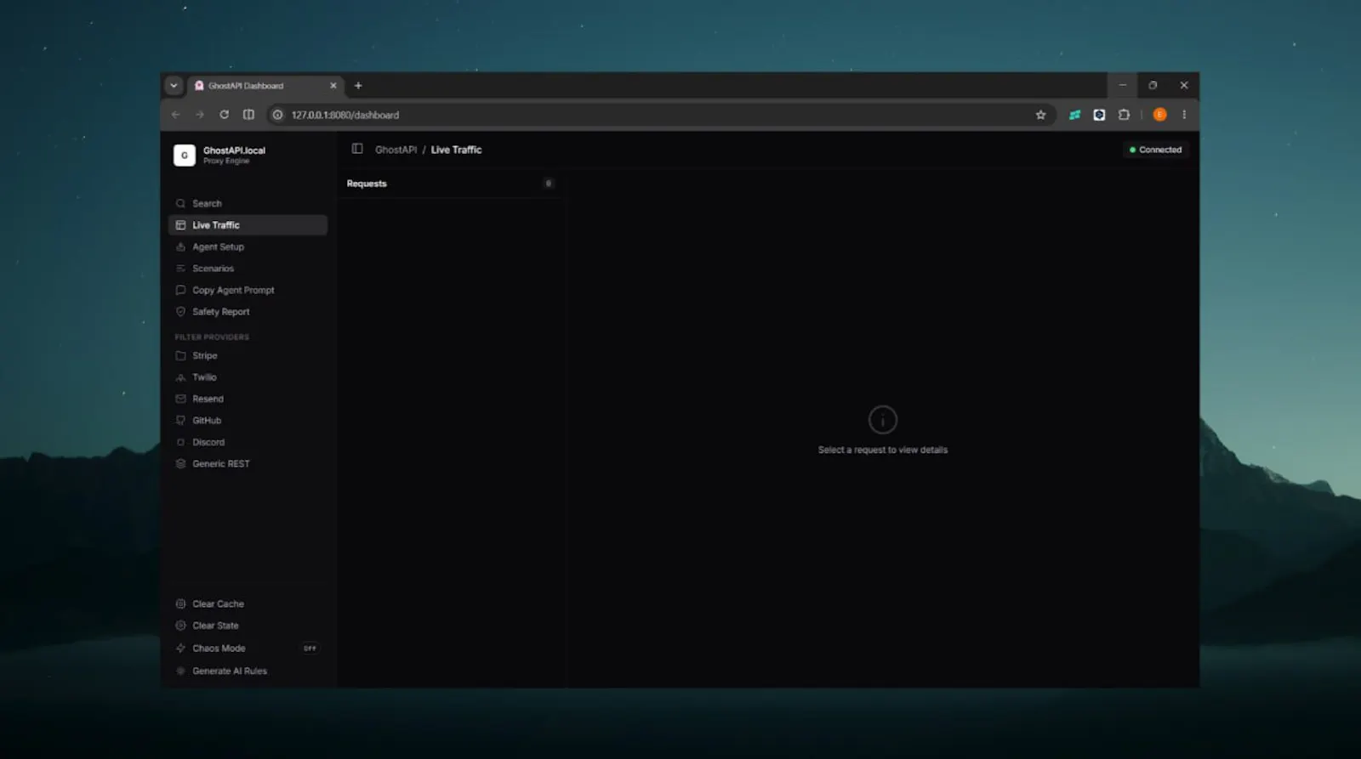1361x759 pixels.
Task: Bookmark this page with star icon
Action: [1040, 115]
